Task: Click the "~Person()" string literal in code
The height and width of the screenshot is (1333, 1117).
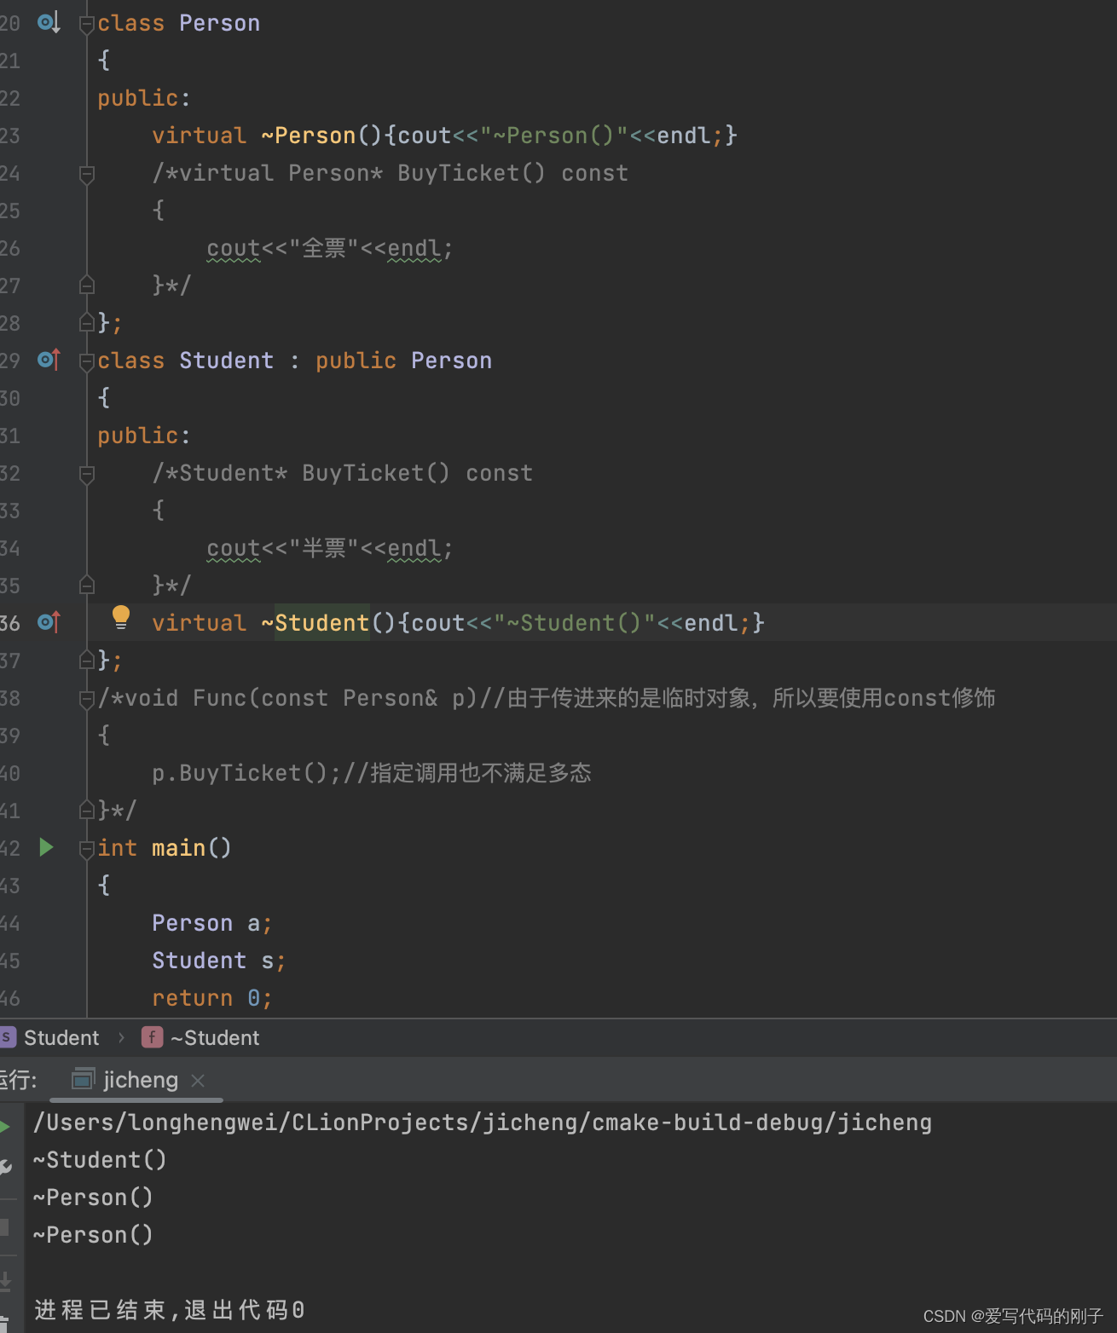Action: tap(554, 136)
